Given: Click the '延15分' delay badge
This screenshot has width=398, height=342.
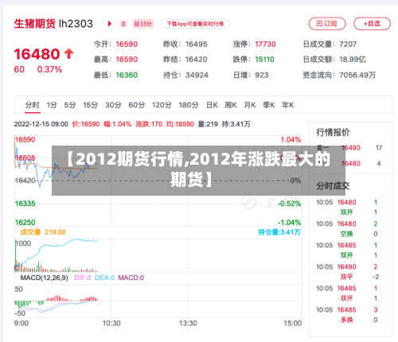Looking at the screenshot, I should (143, 24).
